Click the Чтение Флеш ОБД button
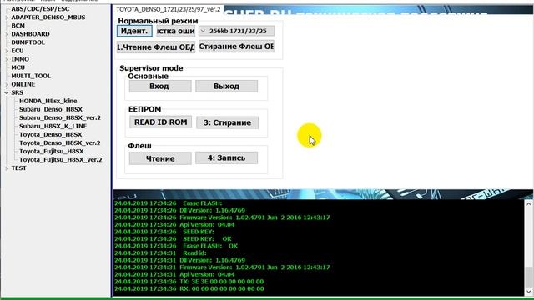 click(156, 47)
